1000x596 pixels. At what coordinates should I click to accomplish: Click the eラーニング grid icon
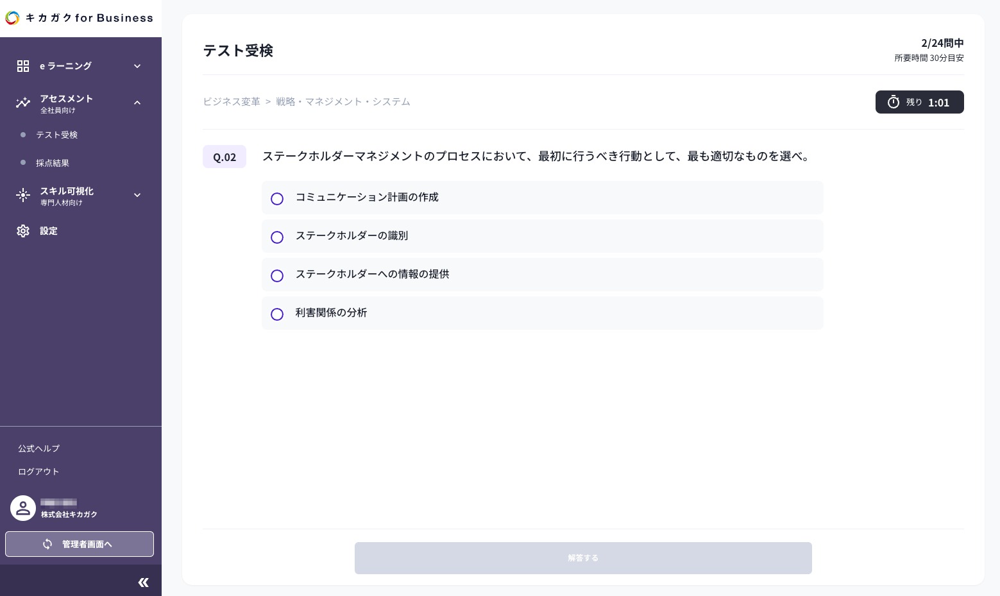click(x=23, y=66)
